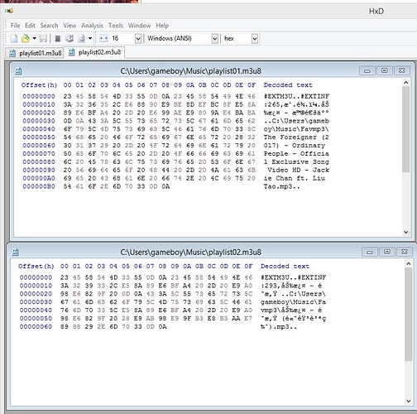This screenshot has width=417, height=414.
Task: Click decoded text 'People - Officia' in playlist01
Action: 296,154
